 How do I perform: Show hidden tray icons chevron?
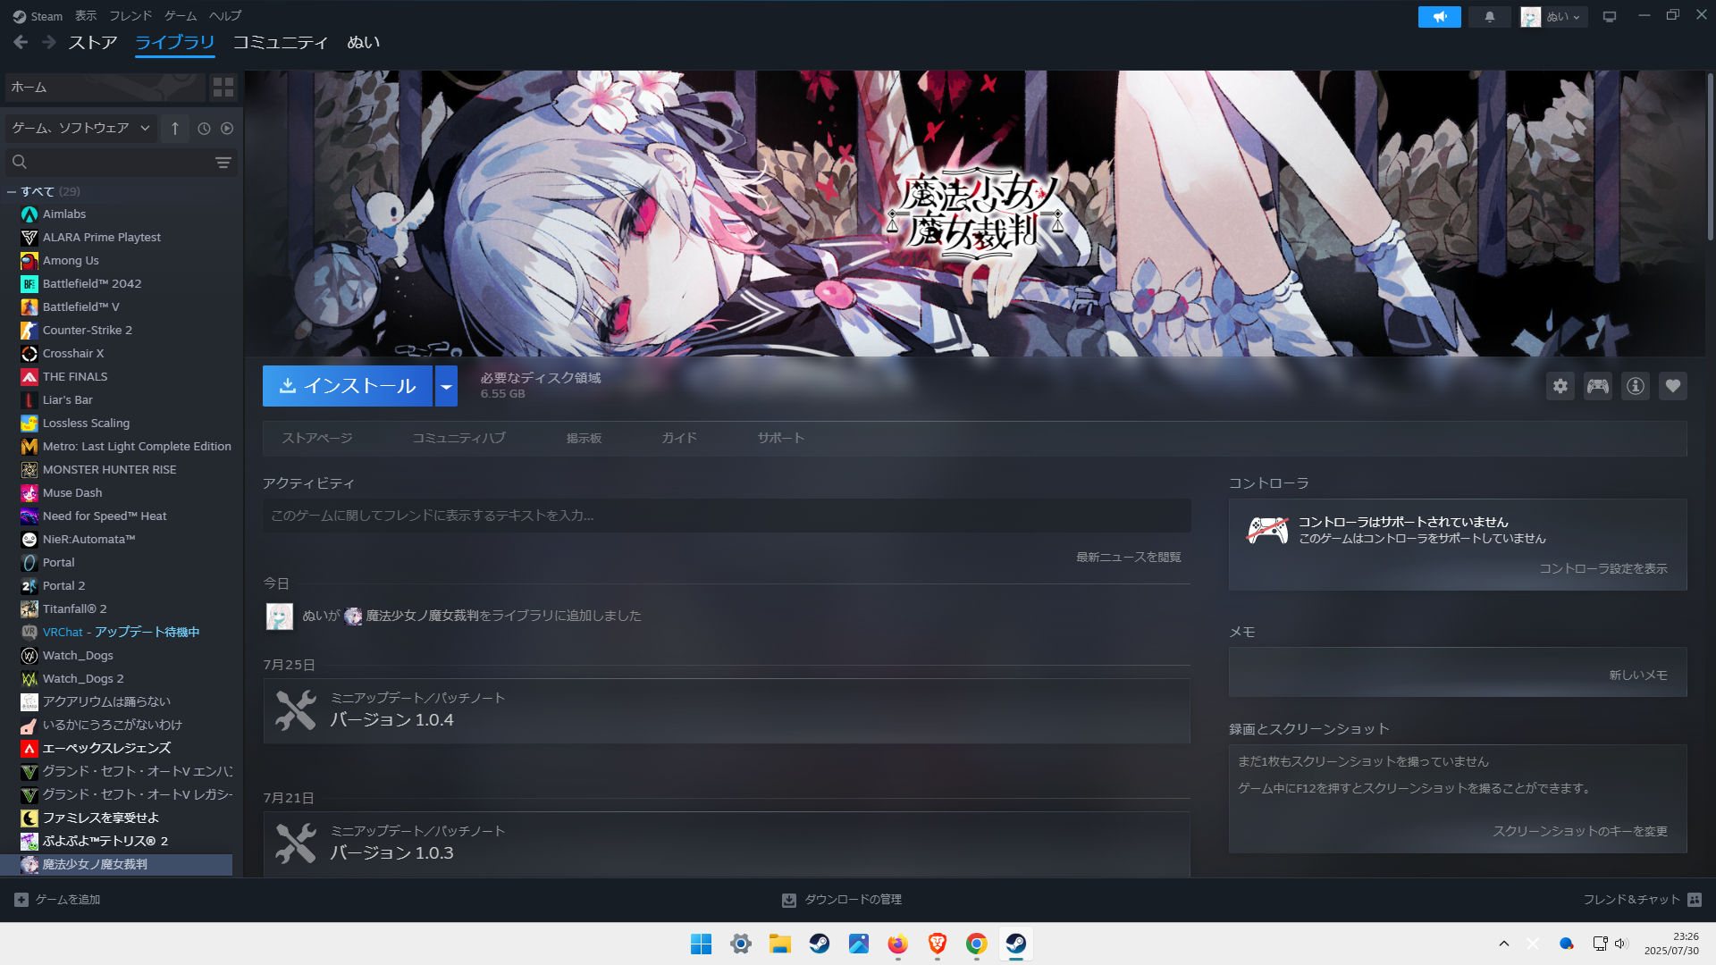coord(1504,944)
